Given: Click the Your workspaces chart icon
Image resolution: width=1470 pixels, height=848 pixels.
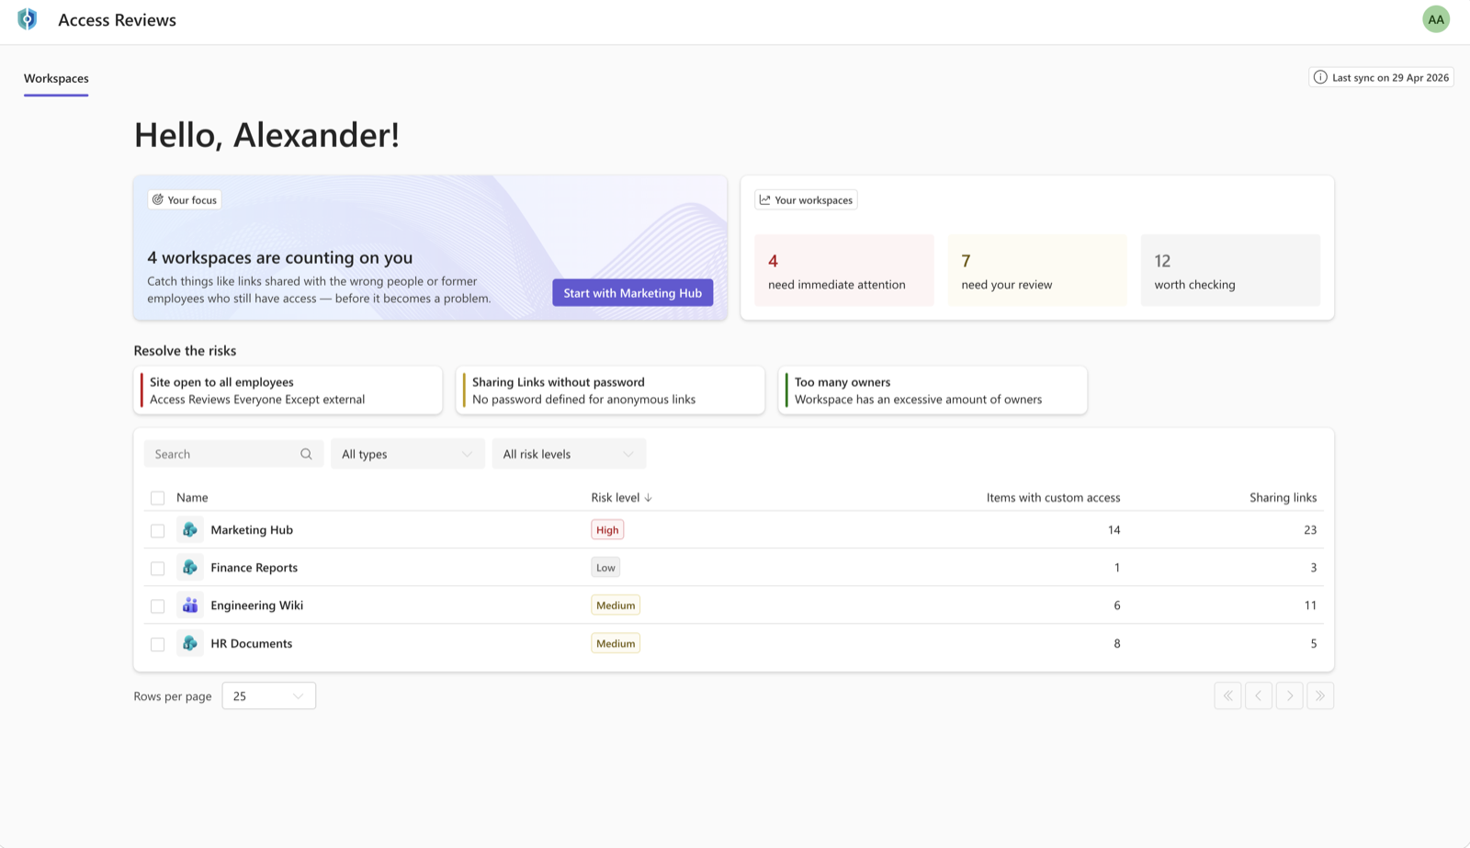Looking at the screenshot, I should pos(764,199).
